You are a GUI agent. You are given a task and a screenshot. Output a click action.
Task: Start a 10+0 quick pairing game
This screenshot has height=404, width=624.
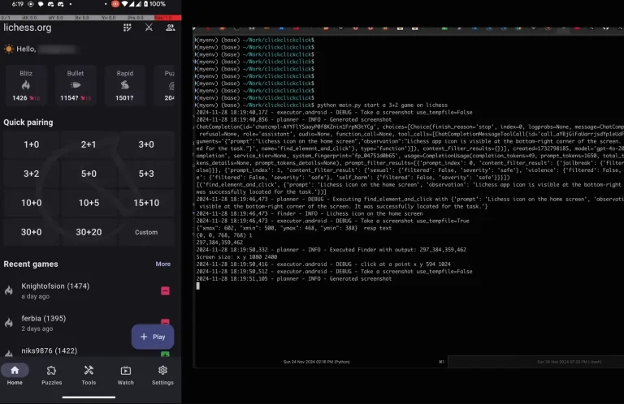pyautogui.click(x=32, y=203)
